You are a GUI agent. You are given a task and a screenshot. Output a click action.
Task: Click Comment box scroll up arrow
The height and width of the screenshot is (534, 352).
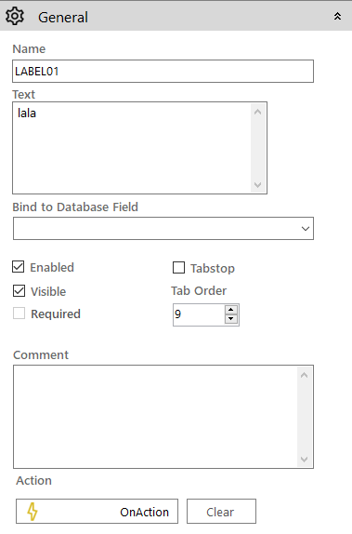[304, 375]
